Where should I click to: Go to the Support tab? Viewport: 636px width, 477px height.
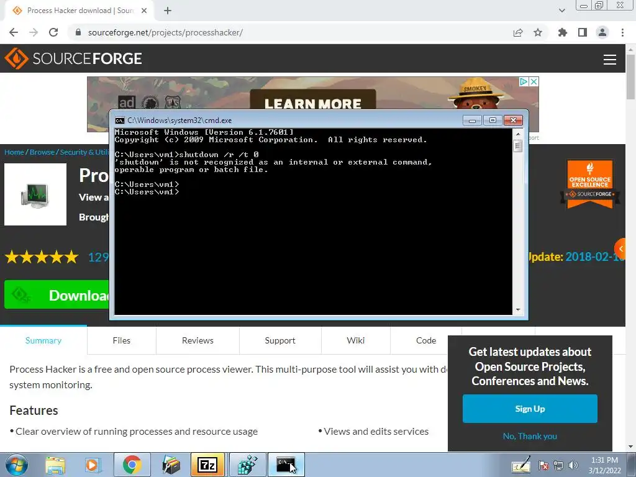[x=280, y=340]
